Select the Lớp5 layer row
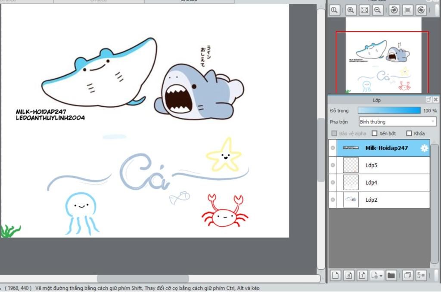441x292 pixels. tap(379, 165)
